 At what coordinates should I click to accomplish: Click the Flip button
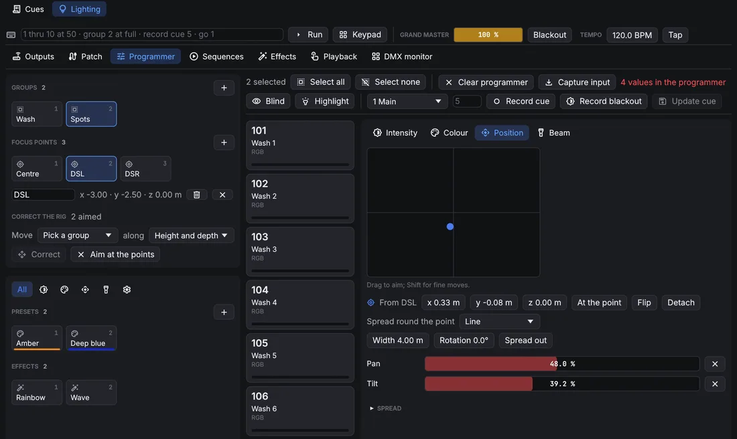pos(644,303)
